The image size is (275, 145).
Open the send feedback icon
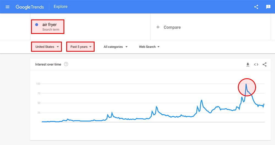pyautogui.click(x=268, y=7)
